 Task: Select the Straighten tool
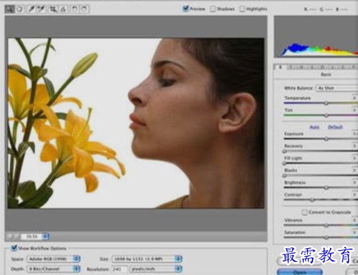(63, 9)
